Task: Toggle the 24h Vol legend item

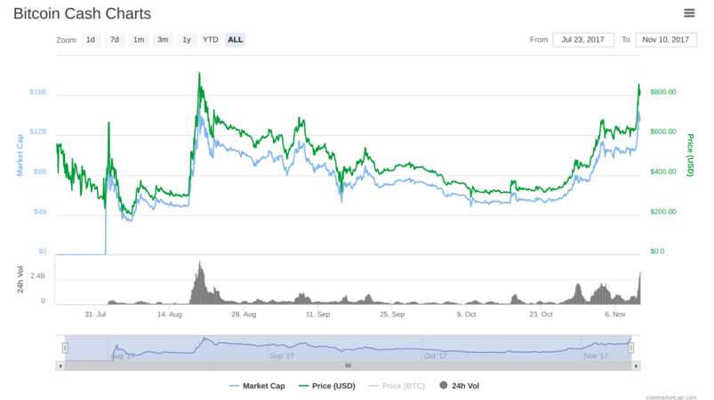Action: (x=460, y=386)
